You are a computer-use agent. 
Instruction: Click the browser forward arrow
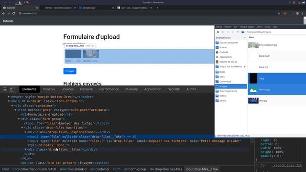pyautogui.click(x=9, y=13)
